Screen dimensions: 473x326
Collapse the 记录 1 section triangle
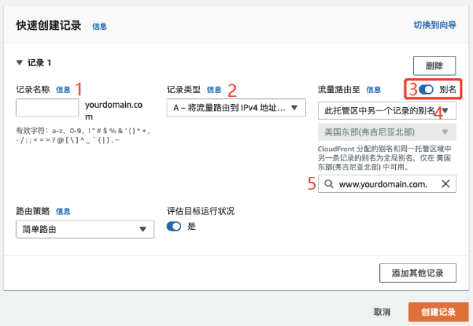tap(20, 63)
